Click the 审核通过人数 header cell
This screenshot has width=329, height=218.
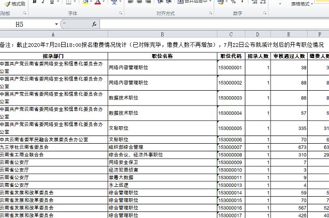point(289,56)
